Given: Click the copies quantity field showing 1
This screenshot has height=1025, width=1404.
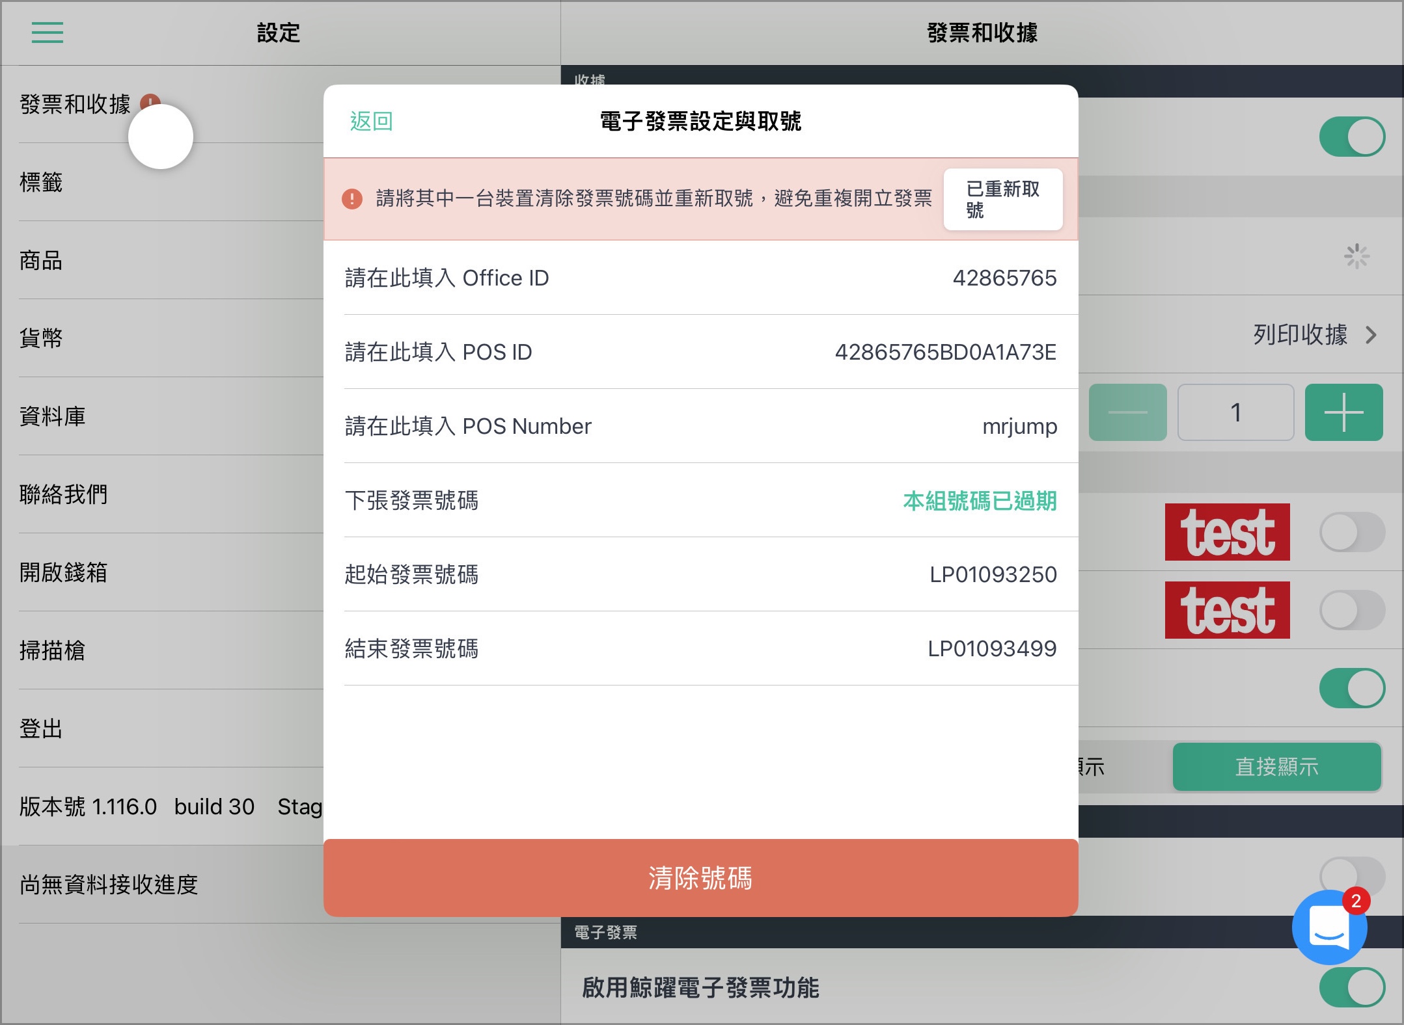Looking at the screenshot, I should point(1236,412).
